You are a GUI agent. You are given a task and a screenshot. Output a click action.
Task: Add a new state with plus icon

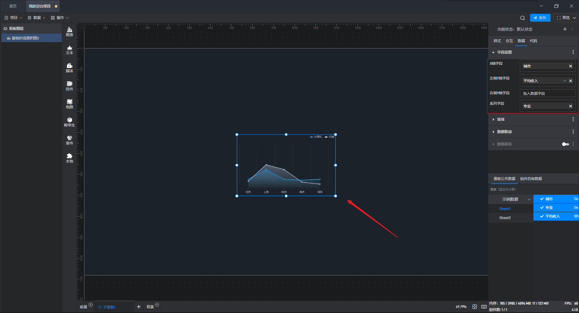point(565,29)
